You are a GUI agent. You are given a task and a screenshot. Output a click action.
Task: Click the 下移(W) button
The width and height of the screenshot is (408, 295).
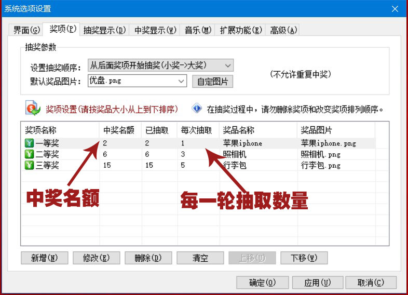(304, 258)
